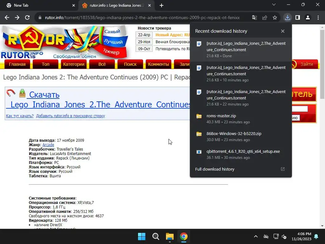Open the translate page icon in address bar
This screenshot has height=244, width=325.
(255, 18)
